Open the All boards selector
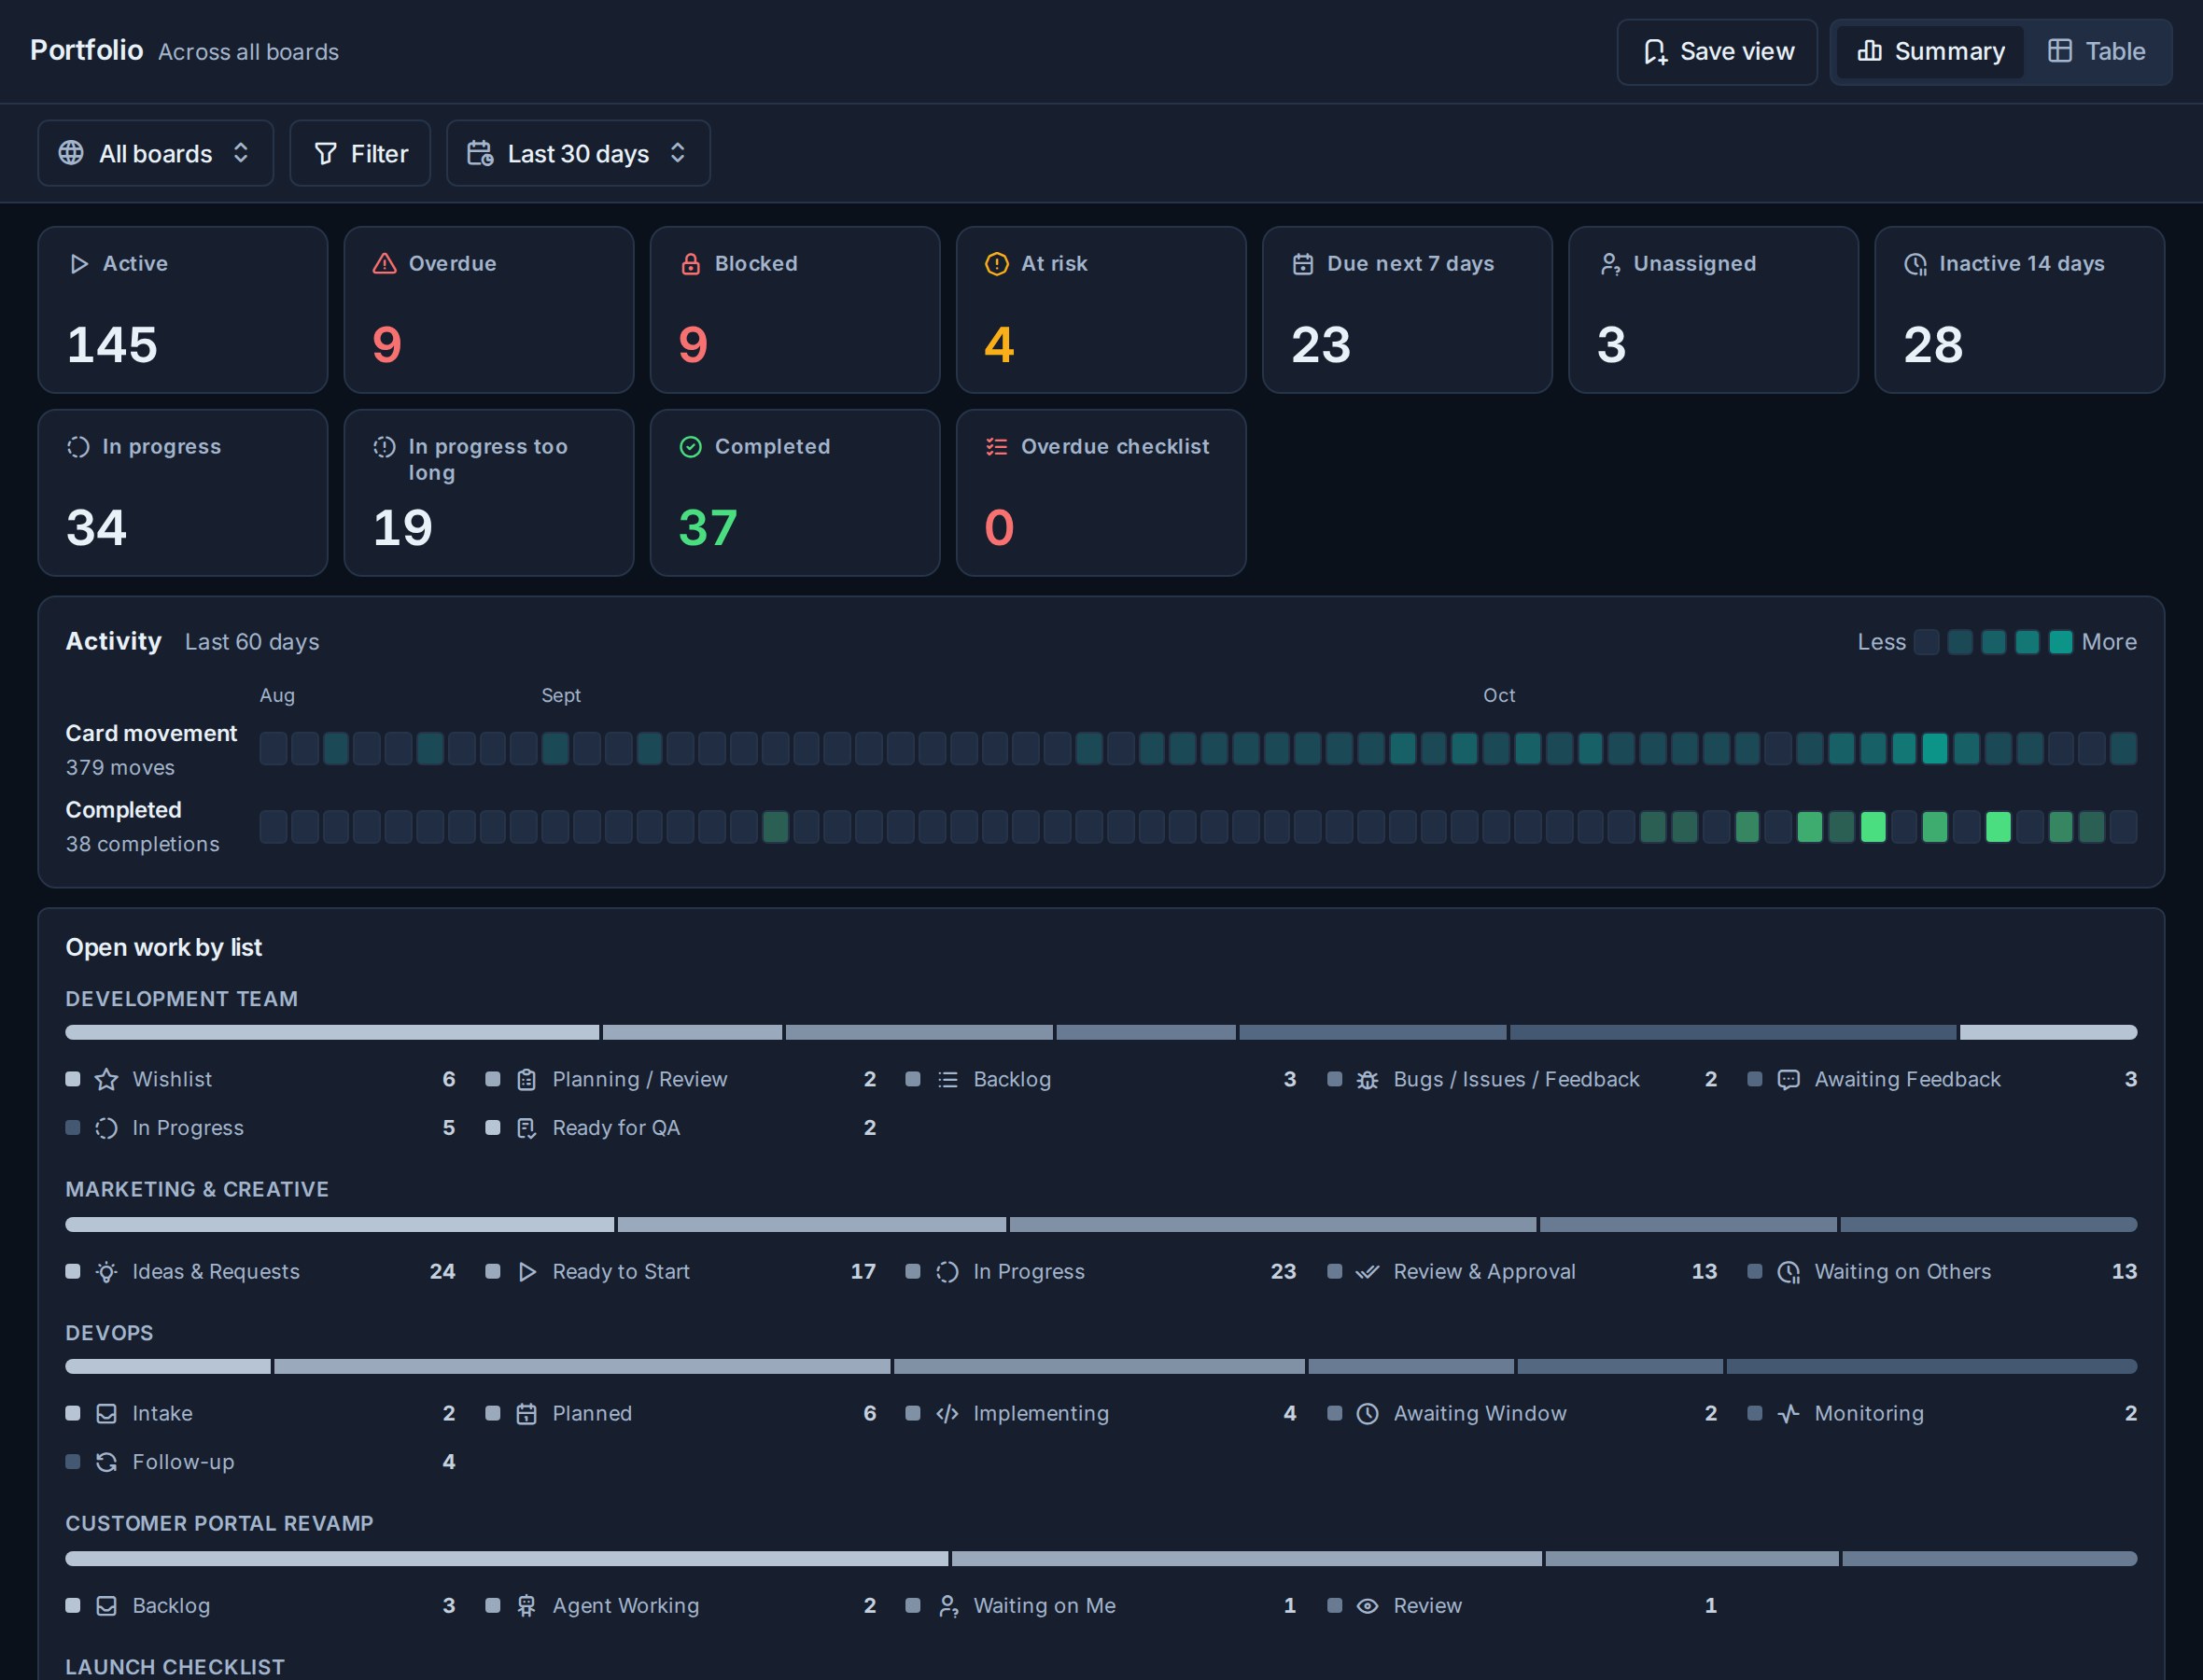2203x1680 pixels. point(155,153)
